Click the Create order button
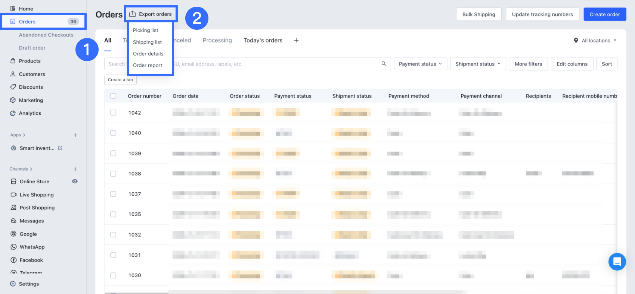This screenshot has width=635, height=294. coord(604,15)
